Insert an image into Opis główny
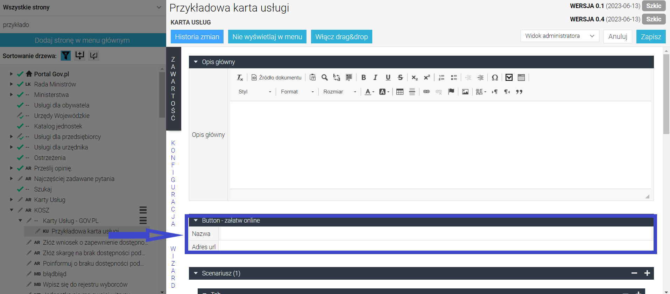670x294 pixels. (x=465, y=92)
